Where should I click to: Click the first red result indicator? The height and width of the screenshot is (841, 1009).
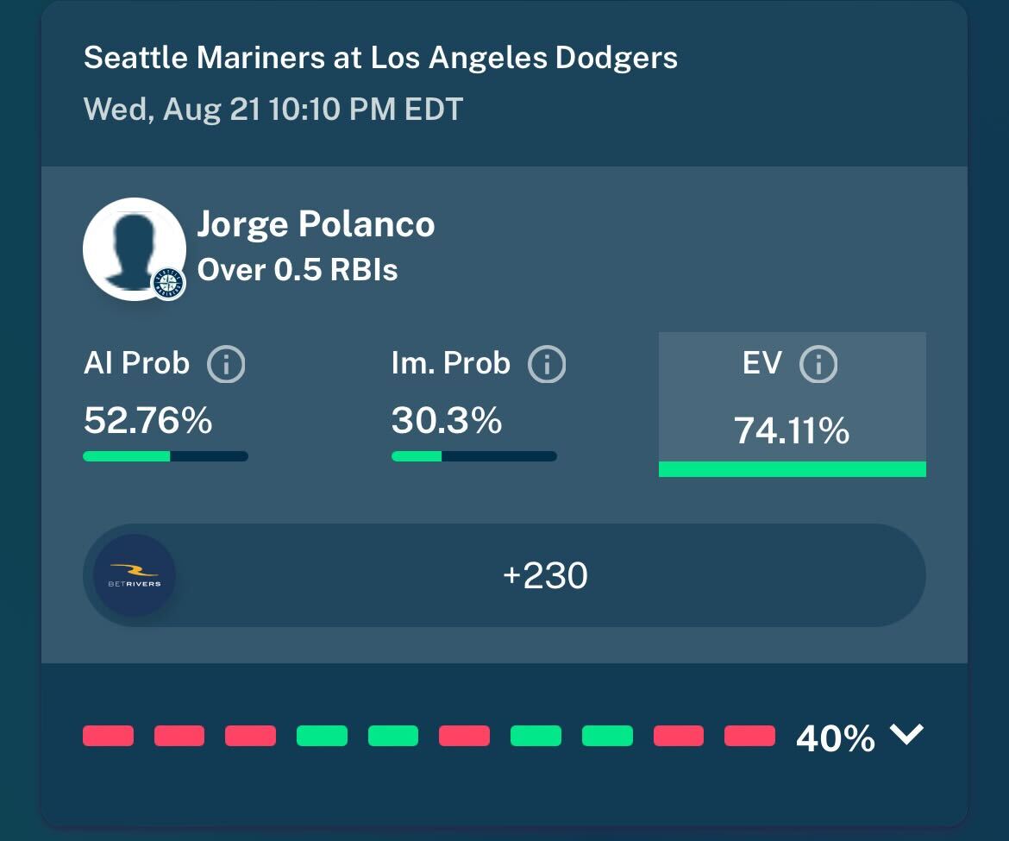click(x=108, y=736)
